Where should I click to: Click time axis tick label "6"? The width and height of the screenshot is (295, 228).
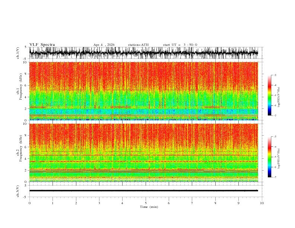(x=169, y=203)
